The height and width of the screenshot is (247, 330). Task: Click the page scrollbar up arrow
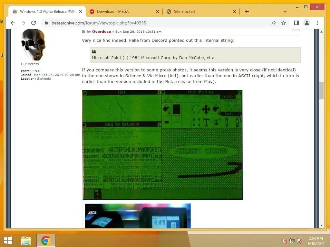[x=321, y=32]
